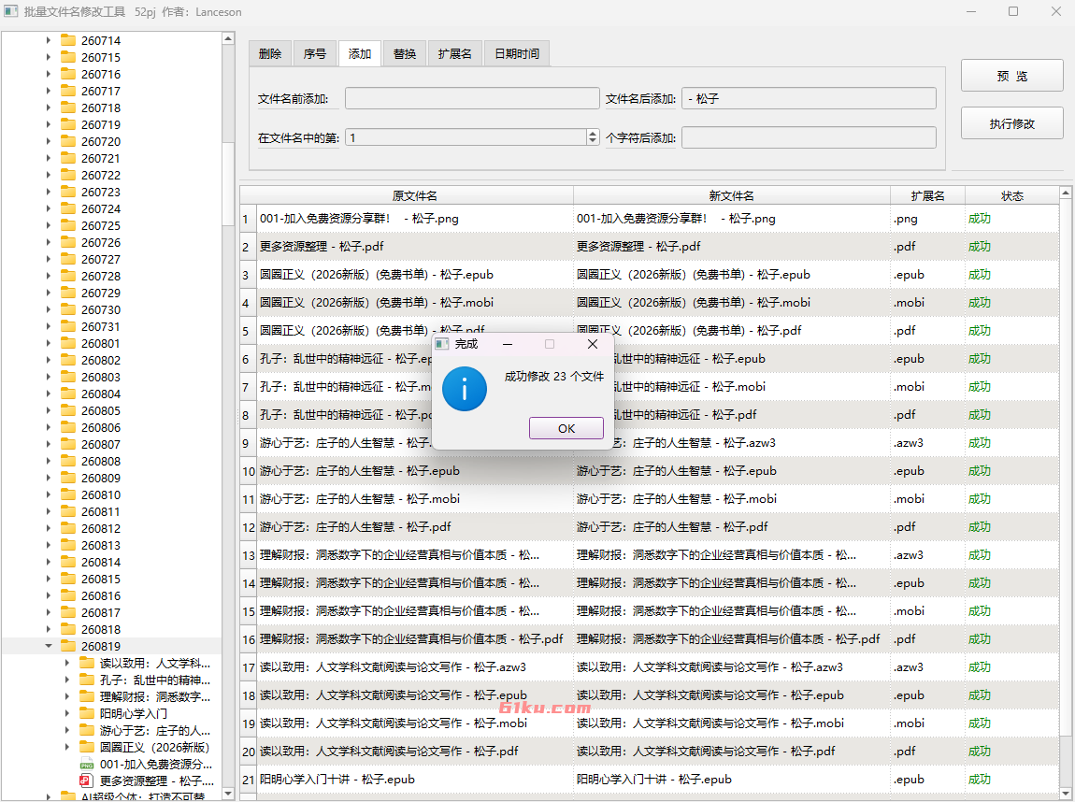Expand the 260818 folder

[48, 629]
